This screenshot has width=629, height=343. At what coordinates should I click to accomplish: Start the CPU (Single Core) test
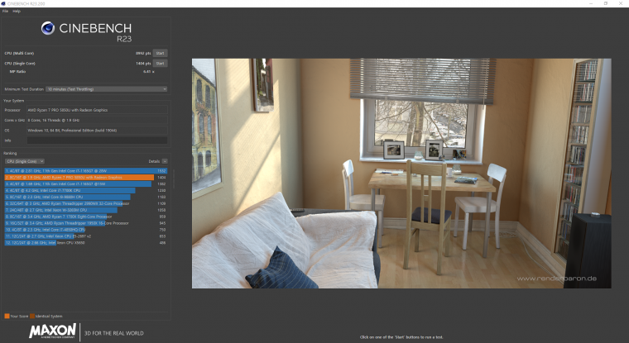tap(160, 64)
